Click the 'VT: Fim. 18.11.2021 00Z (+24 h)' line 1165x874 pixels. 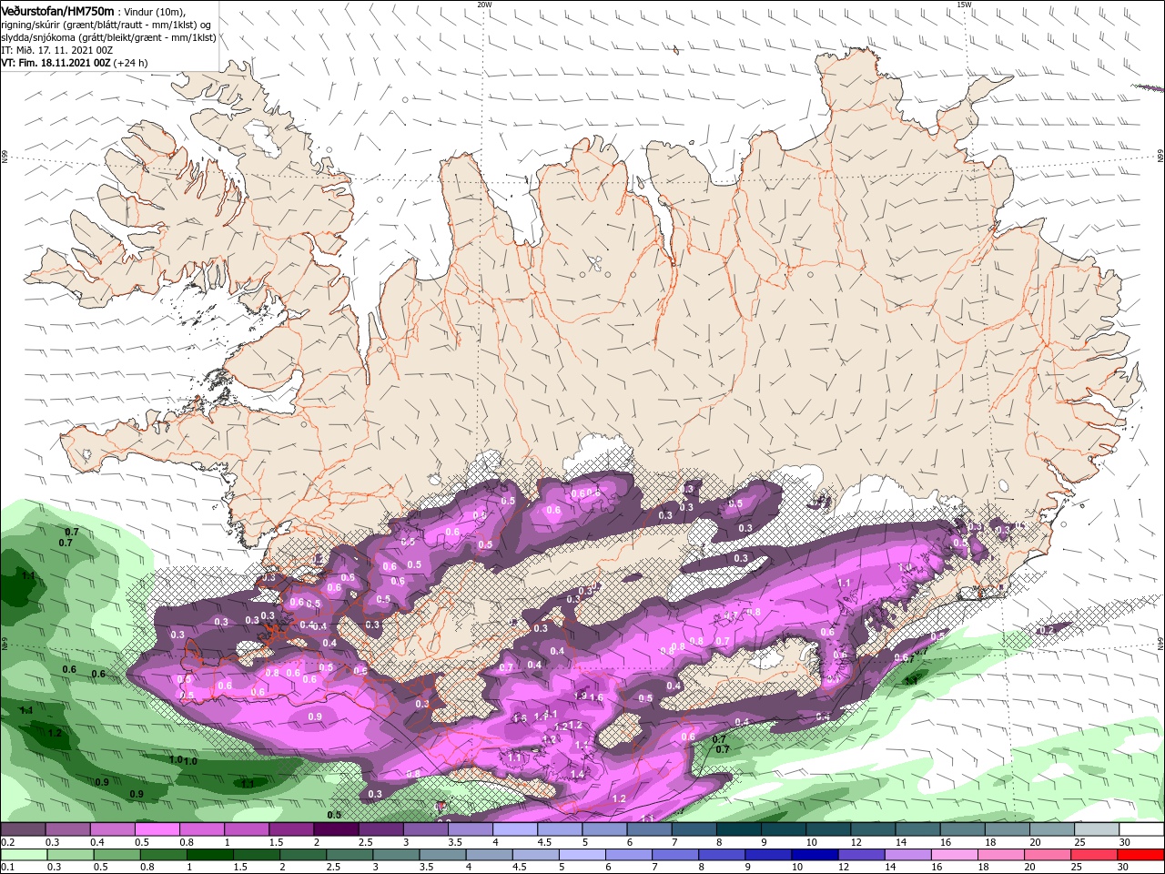click(74, 63)
